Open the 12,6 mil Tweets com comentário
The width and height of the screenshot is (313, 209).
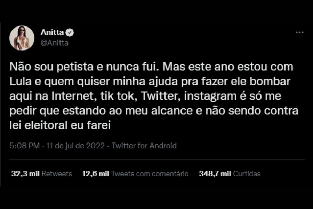(x=135, y=173)
